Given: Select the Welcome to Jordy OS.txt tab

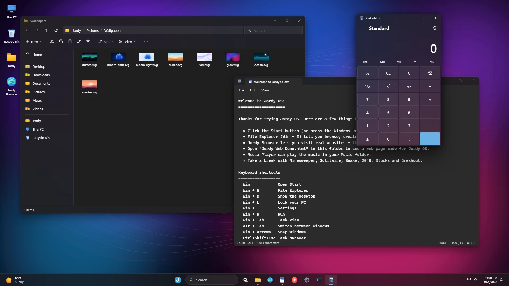Looking at the screenshot, I should pyautogui.click(x=271, y=82).
